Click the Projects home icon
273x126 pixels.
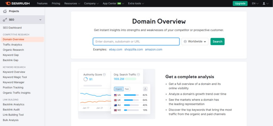point(5,11)
